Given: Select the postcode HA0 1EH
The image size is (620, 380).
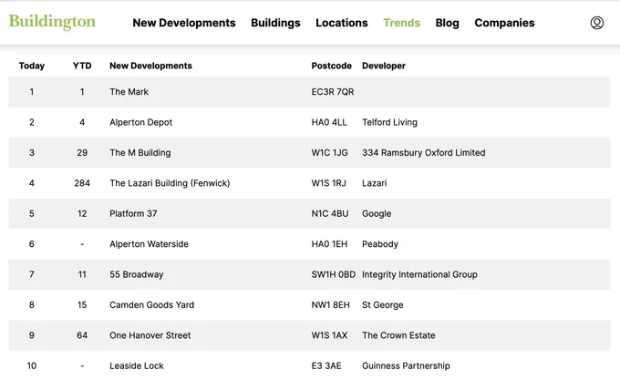Looking at the screenshot, I should click(329, 243).
